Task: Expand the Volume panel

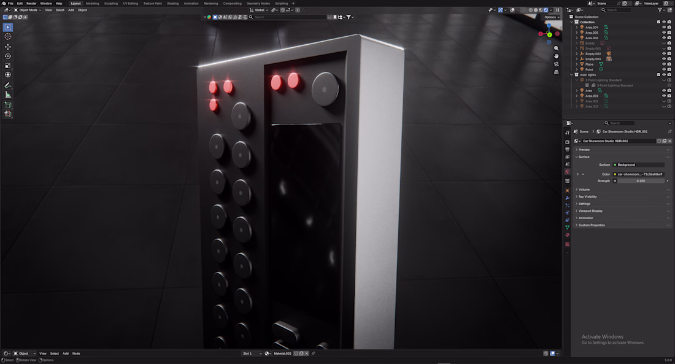Action: pos(622,190)
